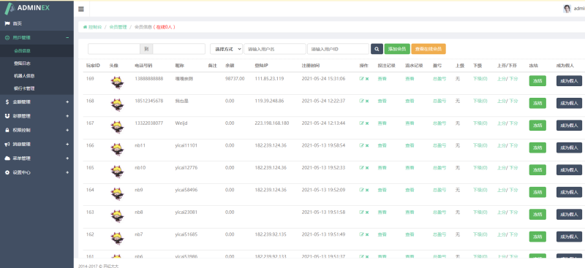The image size is (585, 268).
Task: Click 成为假人 button for player 168
Action: (569, 103)
